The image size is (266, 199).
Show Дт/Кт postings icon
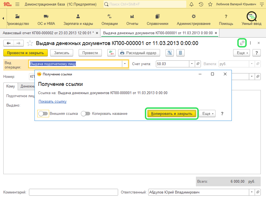click(x=111, y=53)
